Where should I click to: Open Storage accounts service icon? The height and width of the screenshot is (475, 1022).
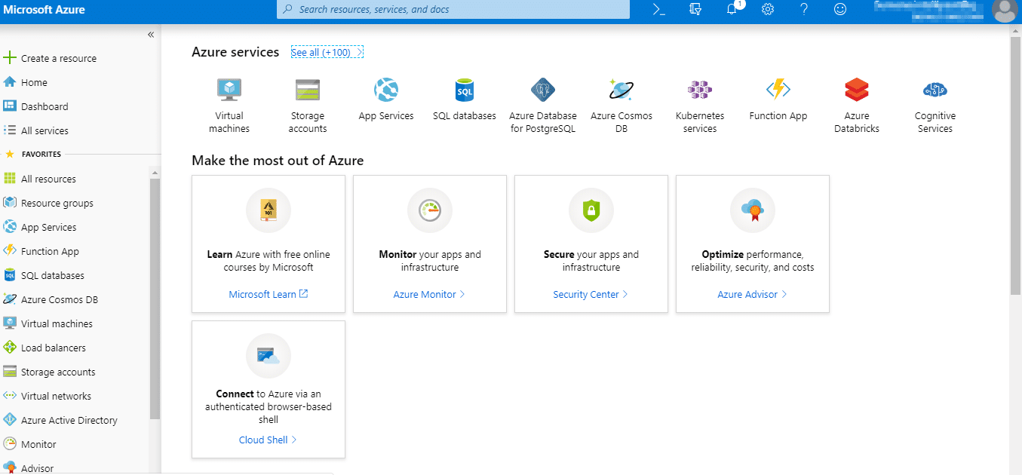[x=308, y=90]
